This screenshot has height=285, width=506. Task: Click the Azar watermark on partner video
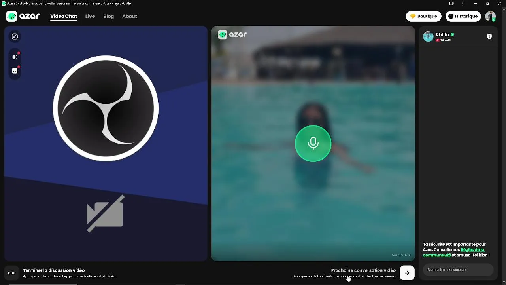(232, 35)
